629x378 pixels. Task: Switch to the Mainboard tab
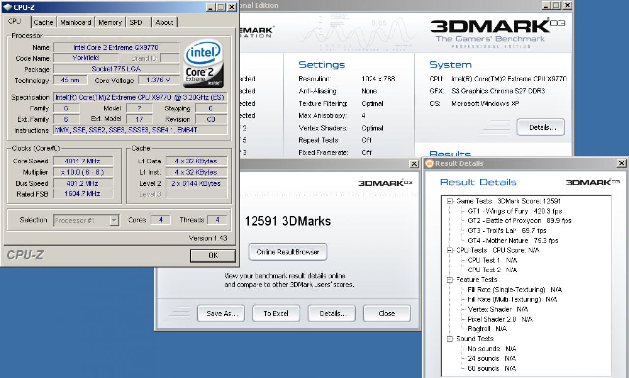tap(76, 22)
